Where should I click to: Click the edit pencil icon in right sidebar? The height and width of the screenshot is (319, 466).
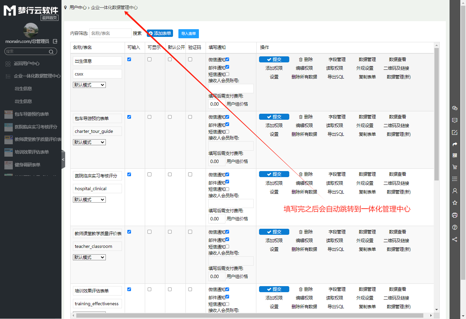[x=455, y=132]
